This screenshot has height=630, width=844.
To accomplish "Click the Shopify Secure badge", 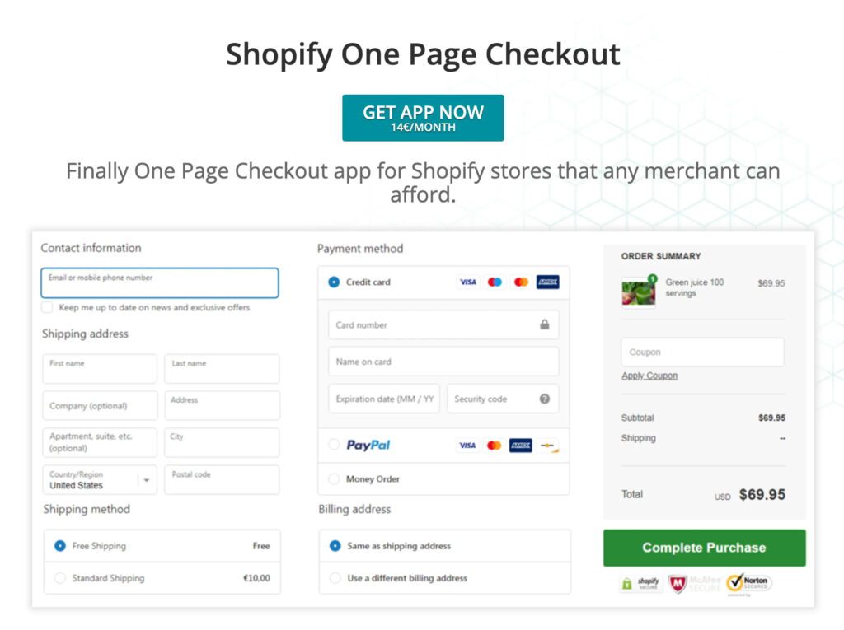I will tap(642, 584).
